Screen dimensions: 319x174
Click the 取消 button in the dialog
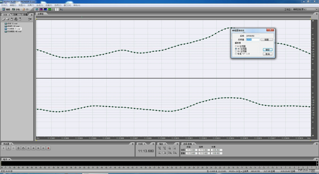(267, 54)
